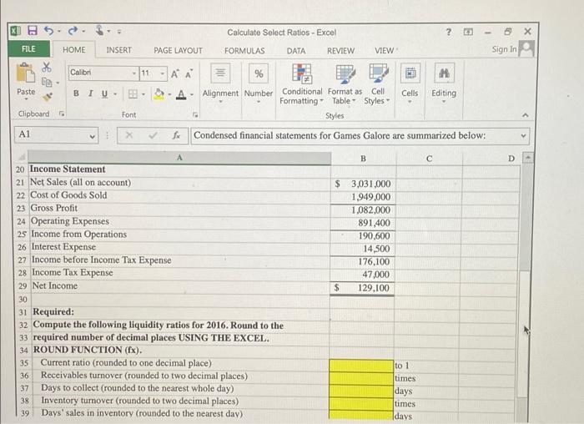The height and width of the screenshot is (424, 584).
Task: Click the Excel logo icon in title bar
Action: (x=15, y=31)
